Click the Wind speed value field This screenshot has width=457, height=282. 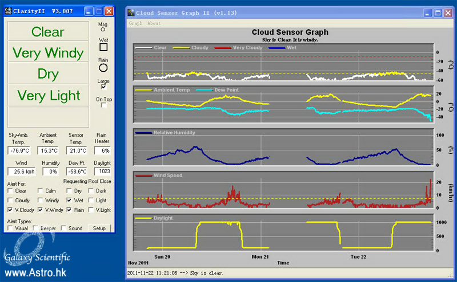[x=20, y=171]
